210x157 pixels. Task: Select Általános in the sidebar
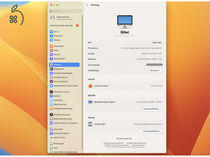(64, 65)
